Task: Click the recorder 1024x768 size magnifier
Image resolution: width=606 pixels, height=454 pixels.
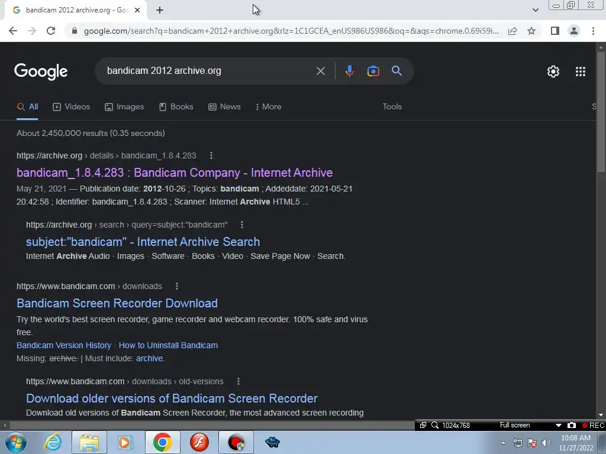Action: 435,426
